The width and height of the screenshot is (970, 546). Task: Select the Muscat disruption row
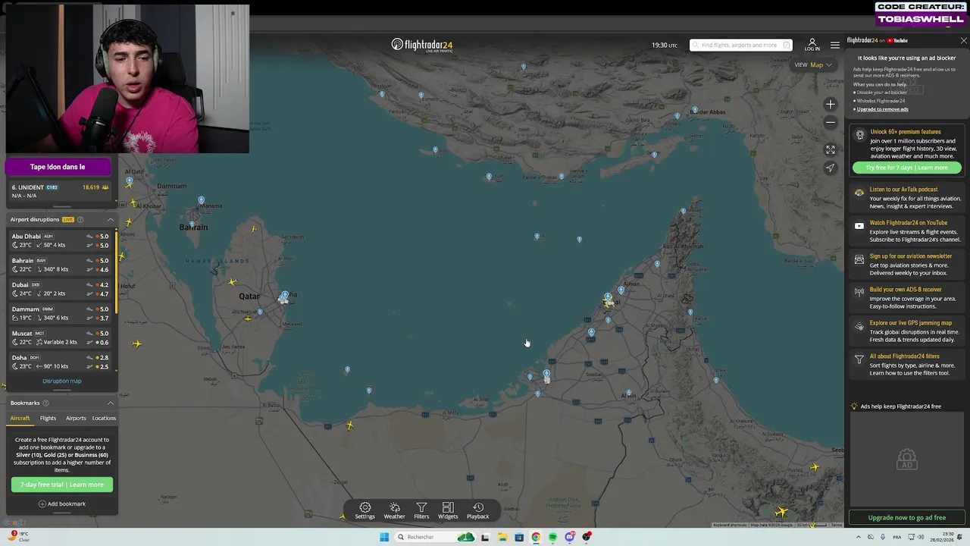(60, 337)
